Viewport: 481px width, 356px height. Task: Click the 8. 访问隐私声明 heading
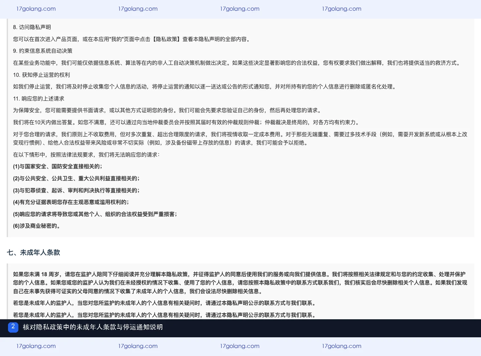(x=32, y=27)
